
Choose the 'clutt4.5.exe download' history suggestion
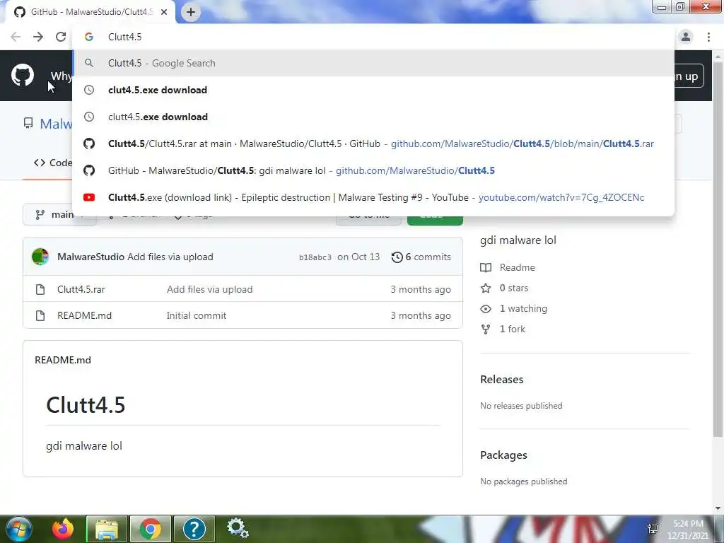373,117
